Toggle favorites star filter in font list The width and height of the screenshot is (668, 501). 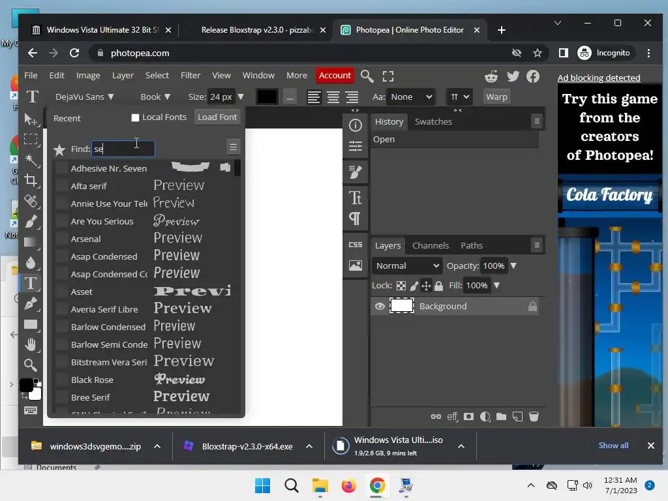point(59,149)
